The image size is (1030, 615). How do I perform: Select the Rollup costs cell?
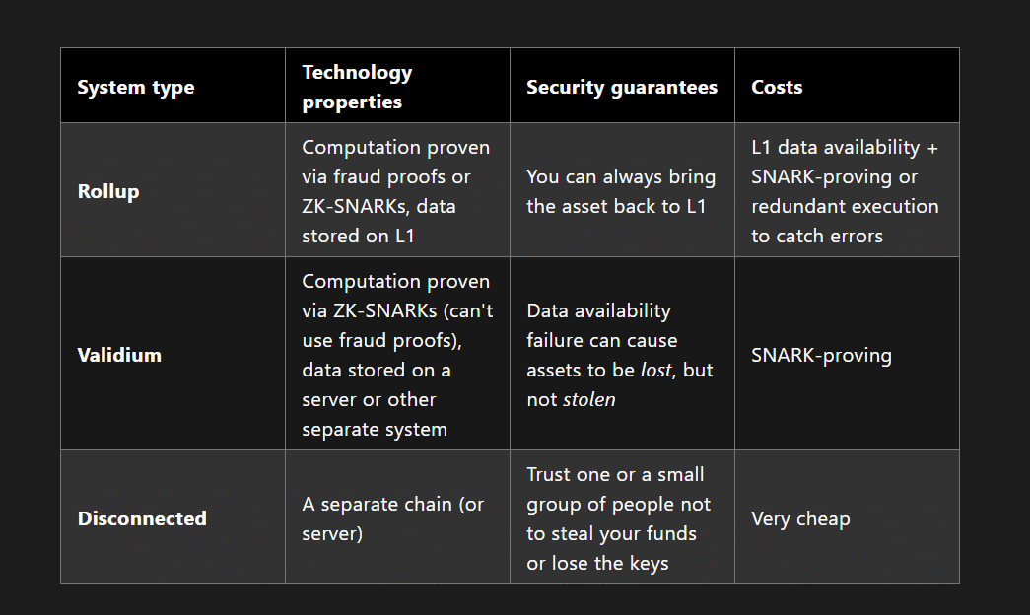(845, 191)
